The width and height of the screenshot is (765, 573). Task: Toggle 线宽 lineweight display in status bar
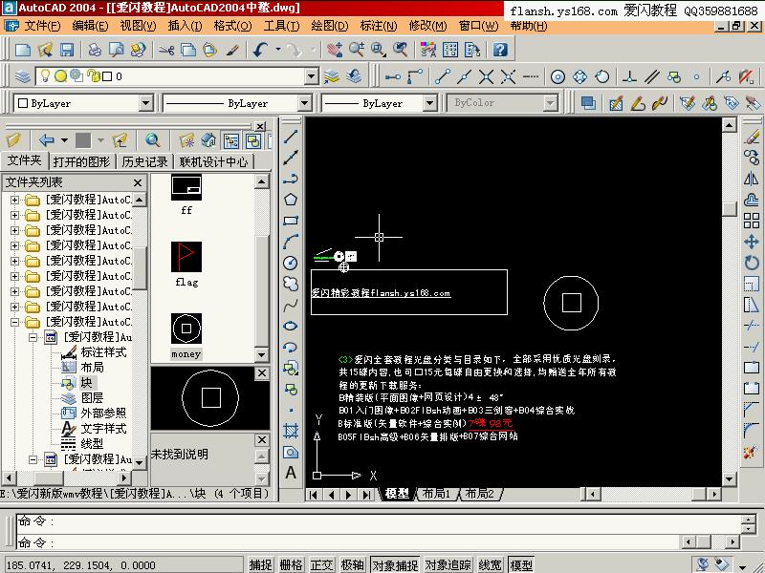pyautogui.click(x=491, y=564)
